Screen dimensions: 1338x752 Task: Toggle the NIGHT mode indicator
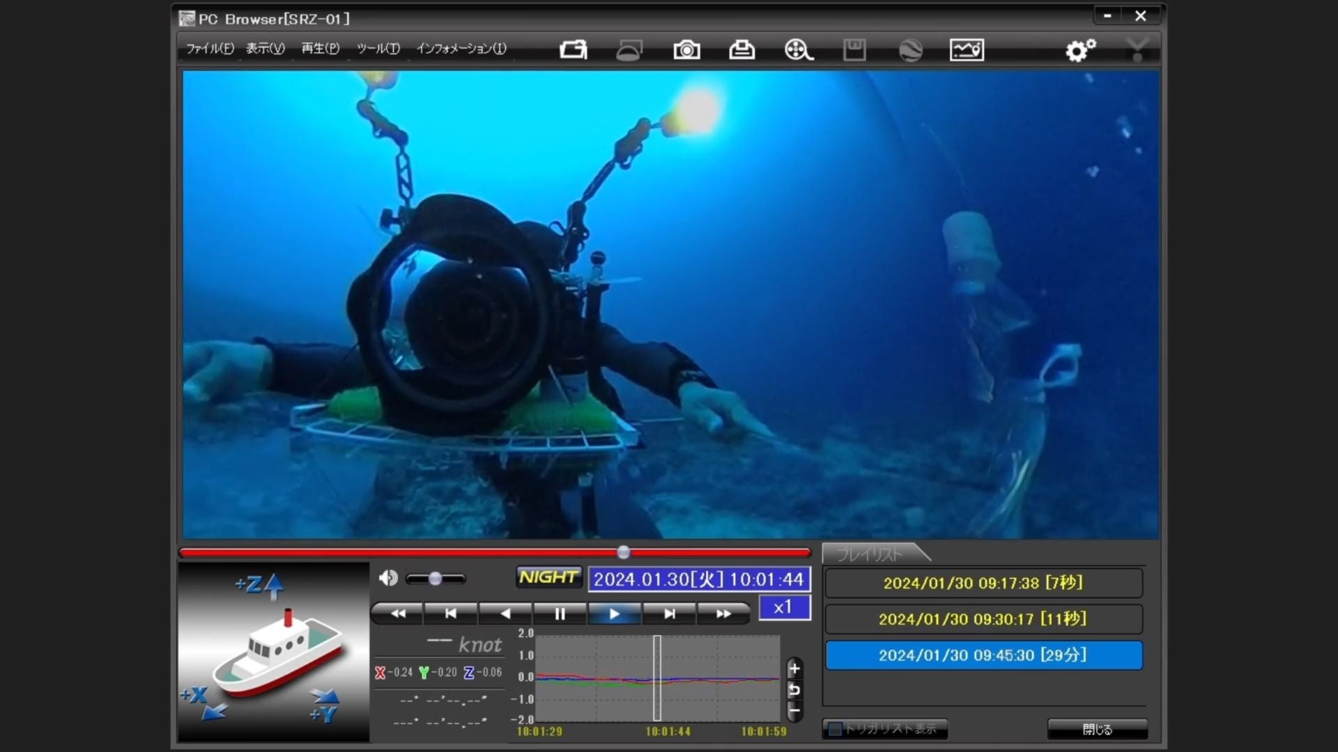point(548,577)
